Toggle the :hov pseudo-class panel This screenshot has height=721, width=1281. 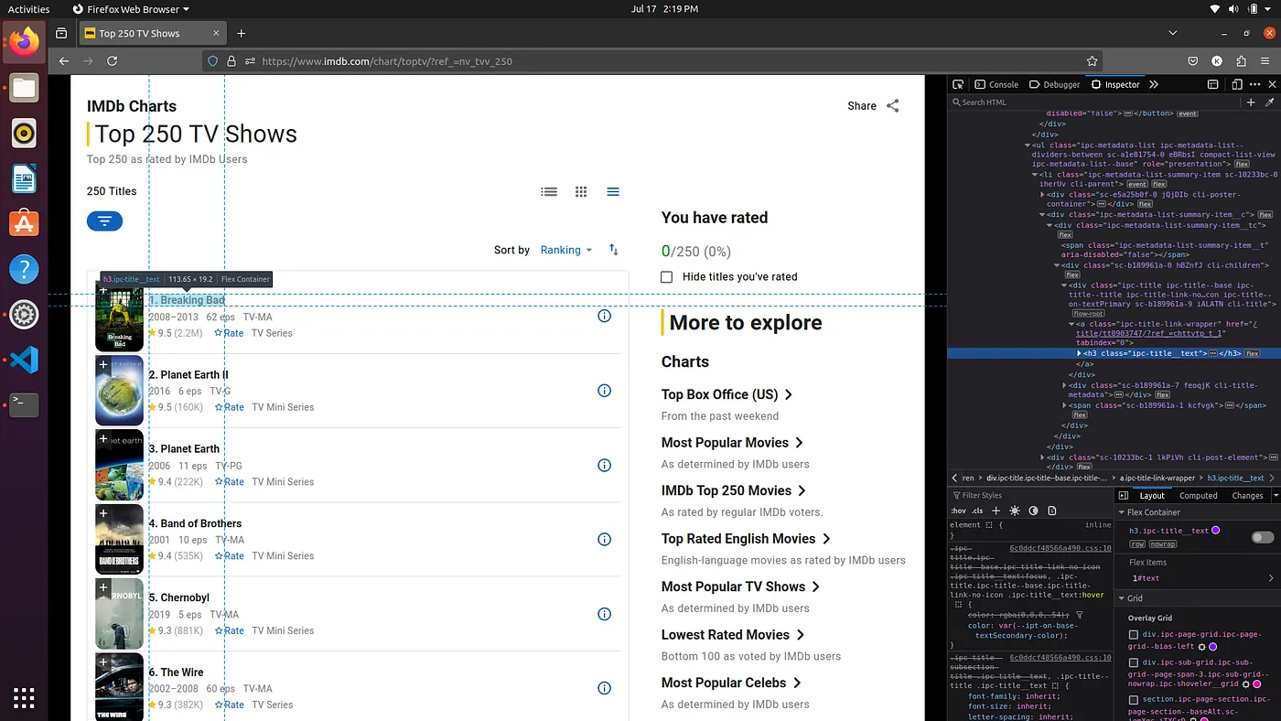(x=958, y=511)
